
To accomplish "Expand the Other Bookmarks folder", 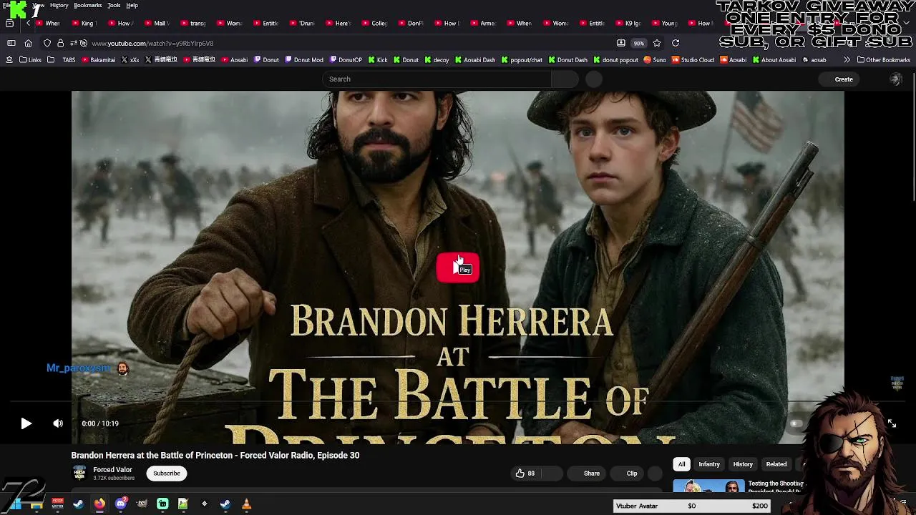I will point(884,60).
